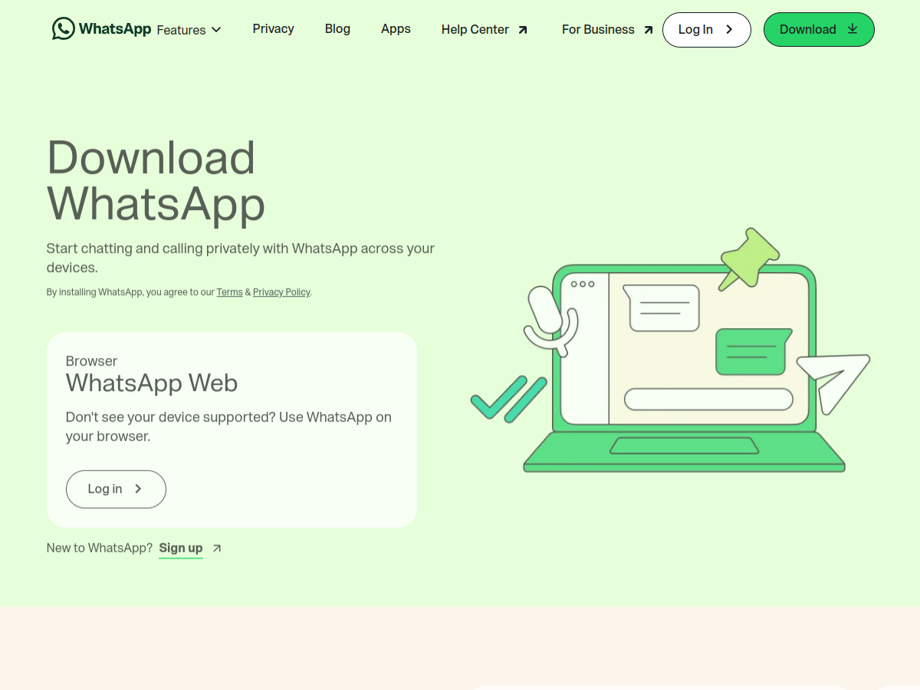The image size is (920, 690).
Task: Click the WhatsApp logo in header
Action: (101, 29)
